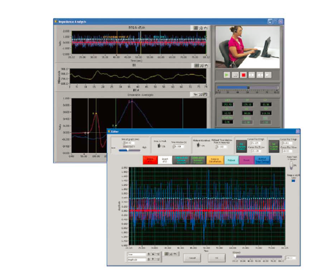Select cursor crosshair tool on ECG graph palette
Viewport: 334px width, 278px height.
196,28
